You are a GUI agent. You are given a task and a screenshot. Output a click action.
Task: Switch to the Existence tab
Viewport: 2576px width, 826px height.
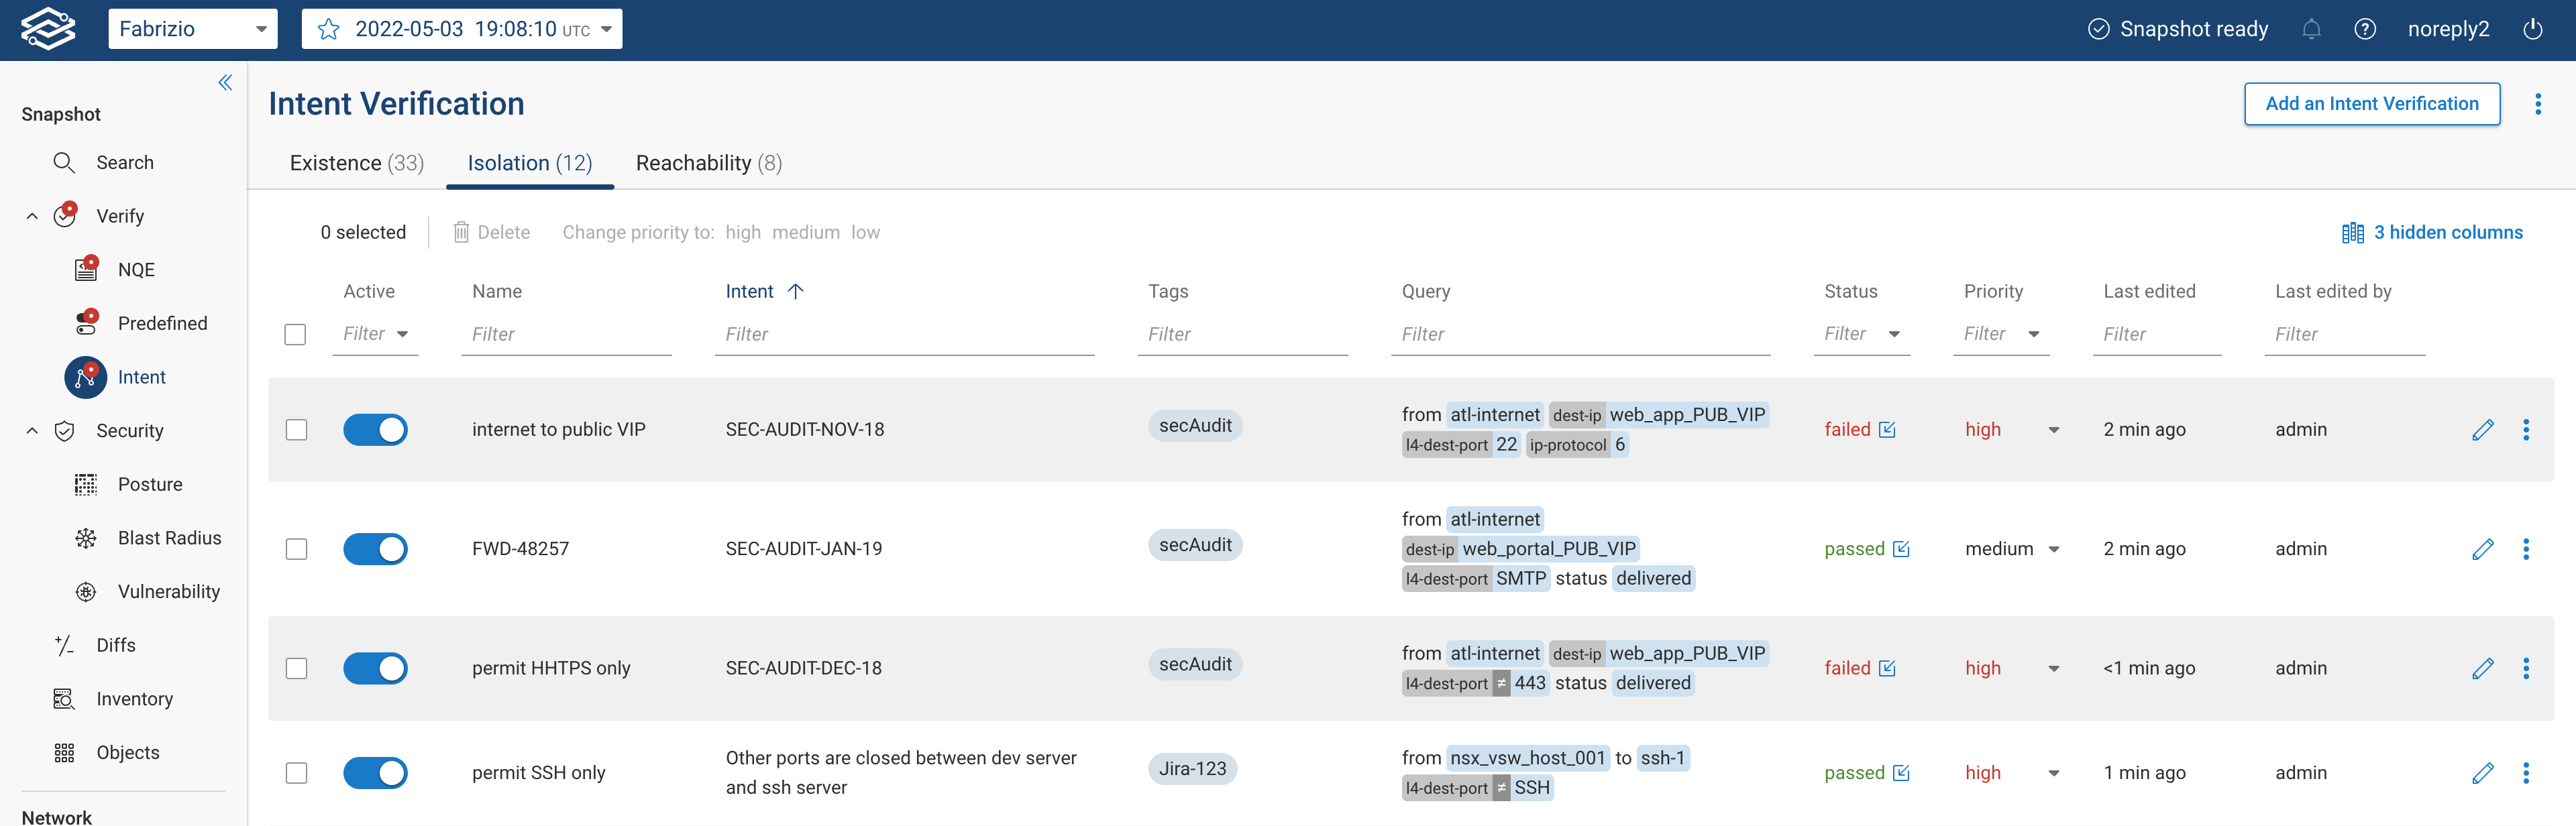point(356,163)
